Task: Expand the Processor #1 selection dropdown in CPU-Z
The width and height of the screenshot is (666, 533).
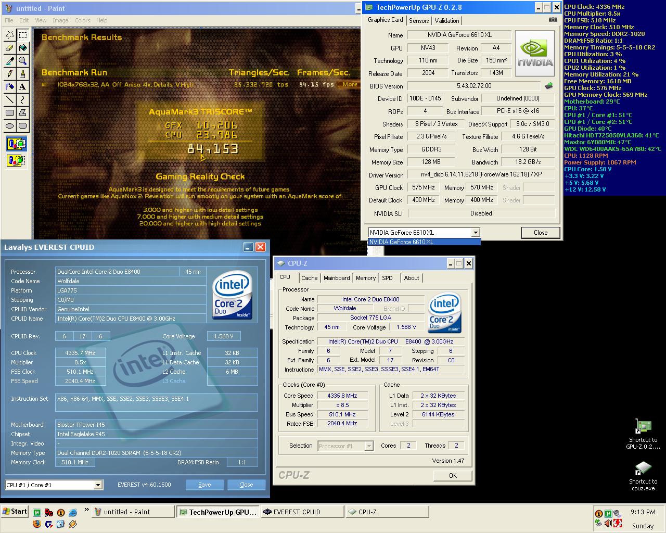Action: [x=369, y=446]
